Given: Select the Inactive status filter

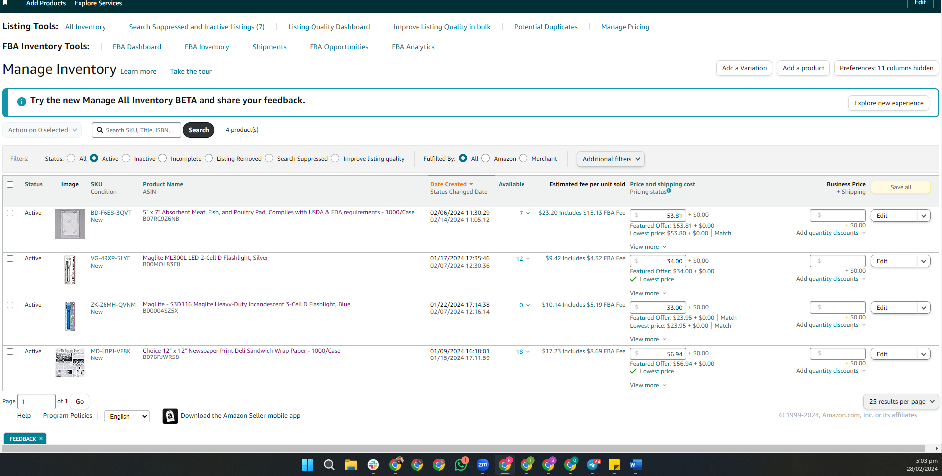Looking at the screenshot, I should pyautogui.click(x=126, y=158).
